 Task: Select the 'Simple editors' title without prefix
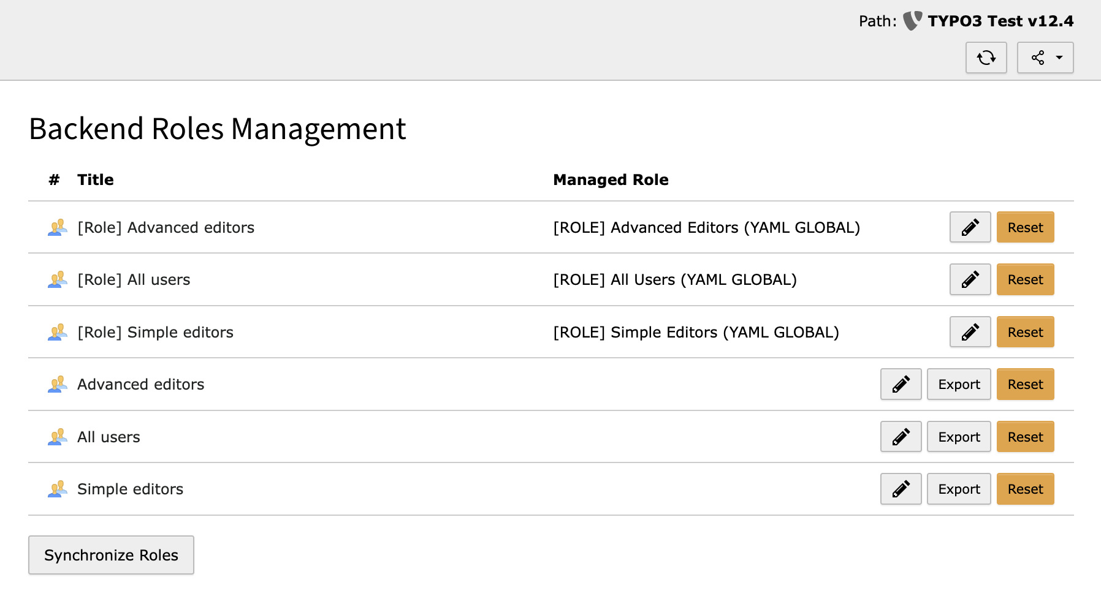click(130, 489)
